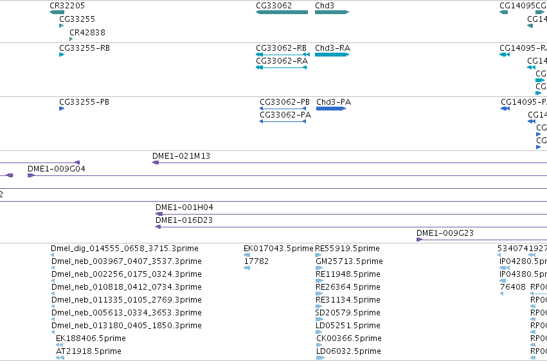Select the DME1-001H04 clone label
547x361 pixels.
(184, 207)
